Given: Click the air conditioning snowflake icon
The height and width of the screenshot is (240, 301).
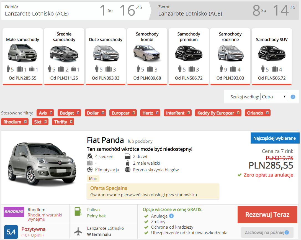Looking at the screenshot, I should [x=90, y=170].
